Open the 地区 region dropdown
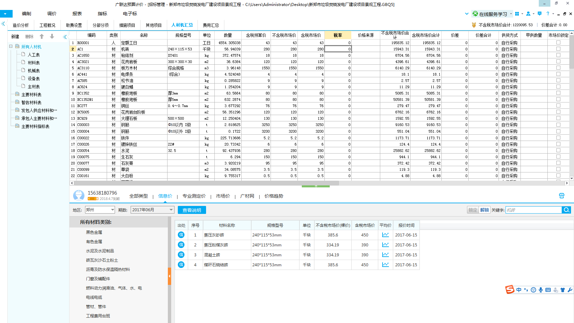The width and height of the screenshot is (574, 323). coord(112,210)
